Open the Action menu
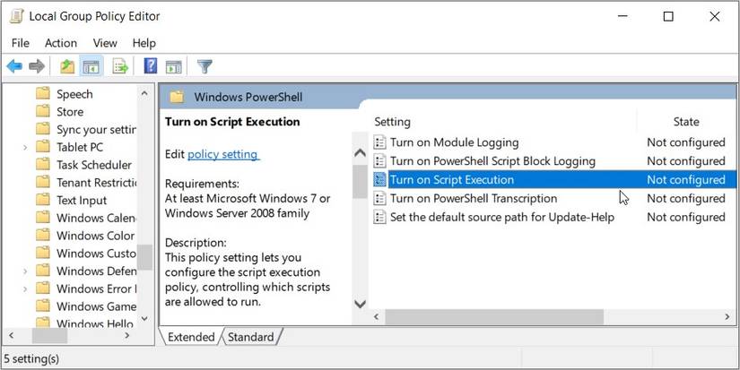740x370 pixels. pyautogui.click(x=61, y=42)
